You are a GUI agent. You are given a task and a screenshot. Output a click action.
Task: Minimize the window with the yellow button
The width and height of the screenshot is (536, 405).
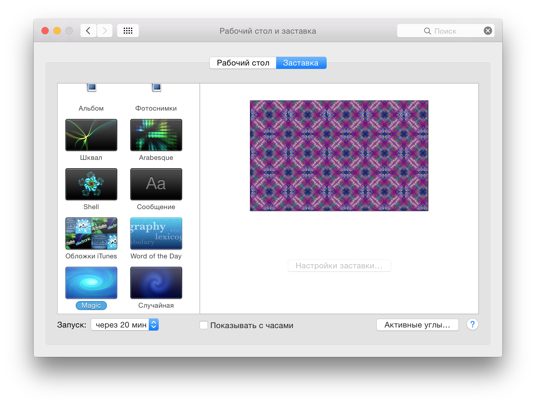click(x=57, y=31)
